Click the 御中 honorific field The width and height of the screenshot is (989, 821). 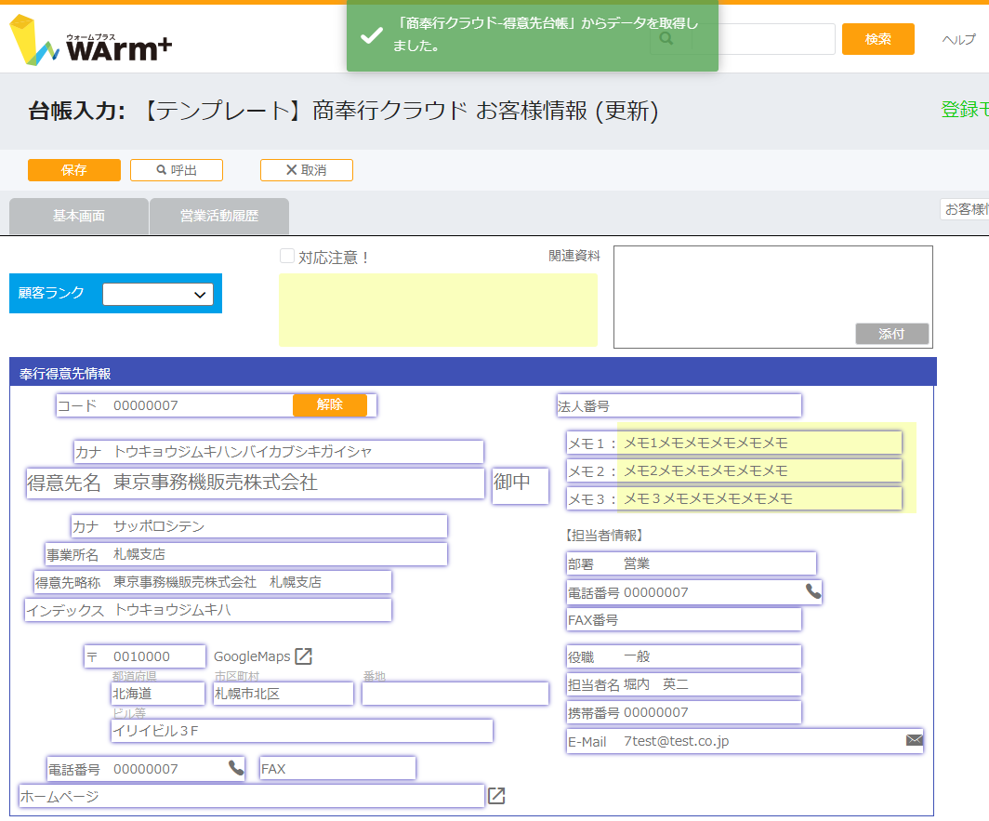(x=521, y=484)
